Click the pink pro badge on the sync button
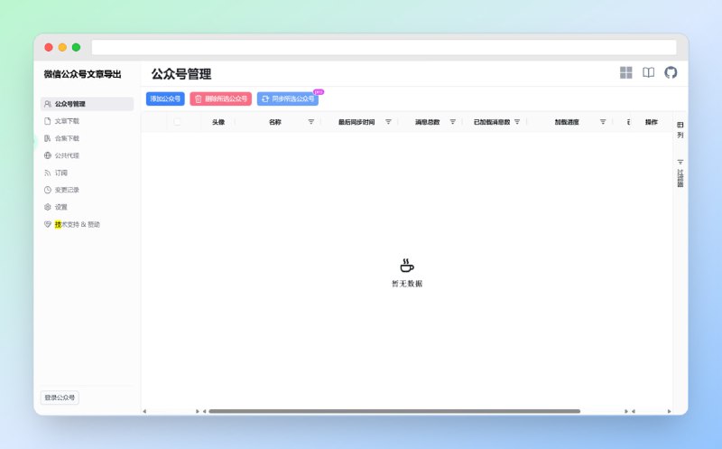 [x=319, y=92]
